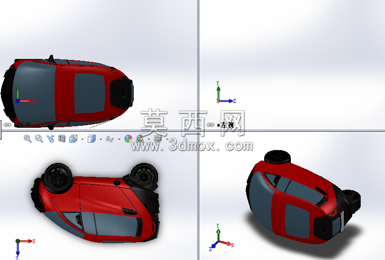Click the triad in the top-left viewport
385x260 pixels.
pyautogui.click(x=25, y=92)
